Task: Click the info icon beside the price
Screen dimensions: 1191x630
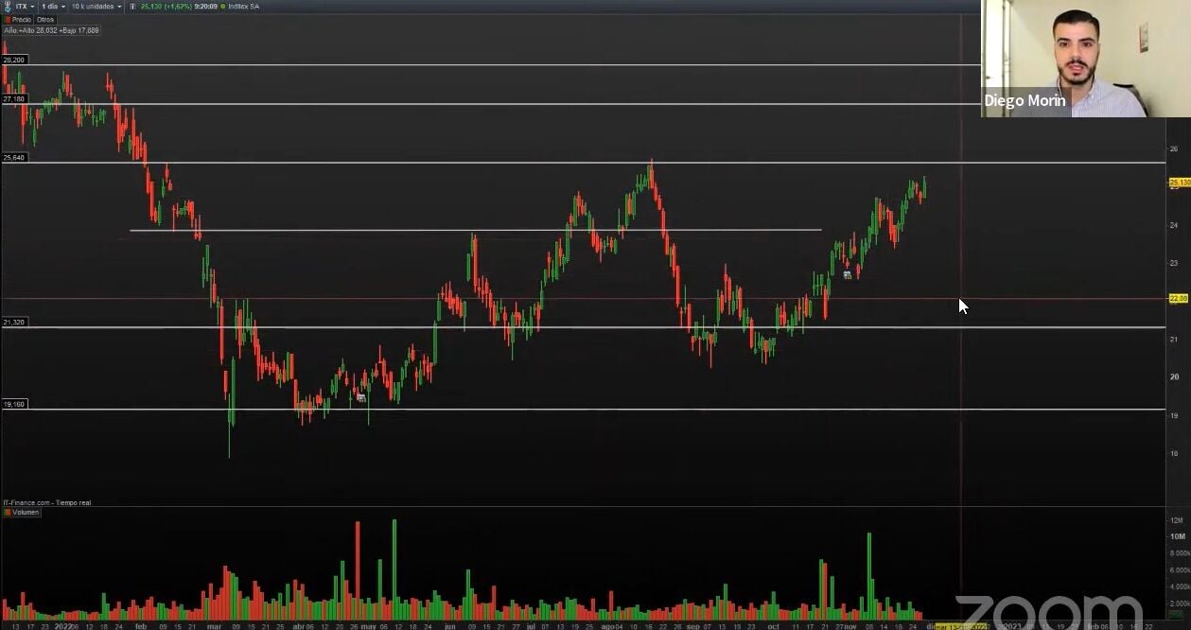Action: pos(132,7)
